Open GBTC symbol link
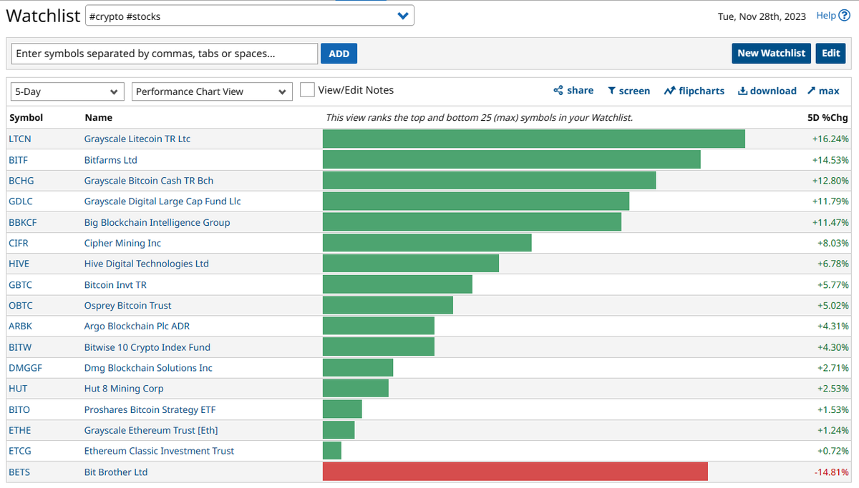Image resolution: width=859 pixels, height=488 pixels. 20,284
